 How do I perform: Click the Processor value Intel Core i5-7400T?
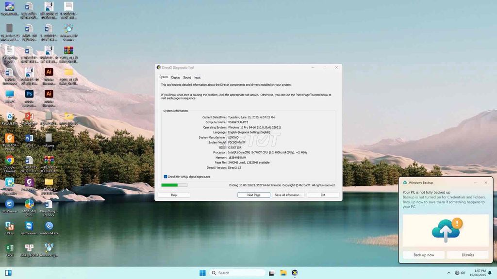pyautogui.click(x=267, y=152)
